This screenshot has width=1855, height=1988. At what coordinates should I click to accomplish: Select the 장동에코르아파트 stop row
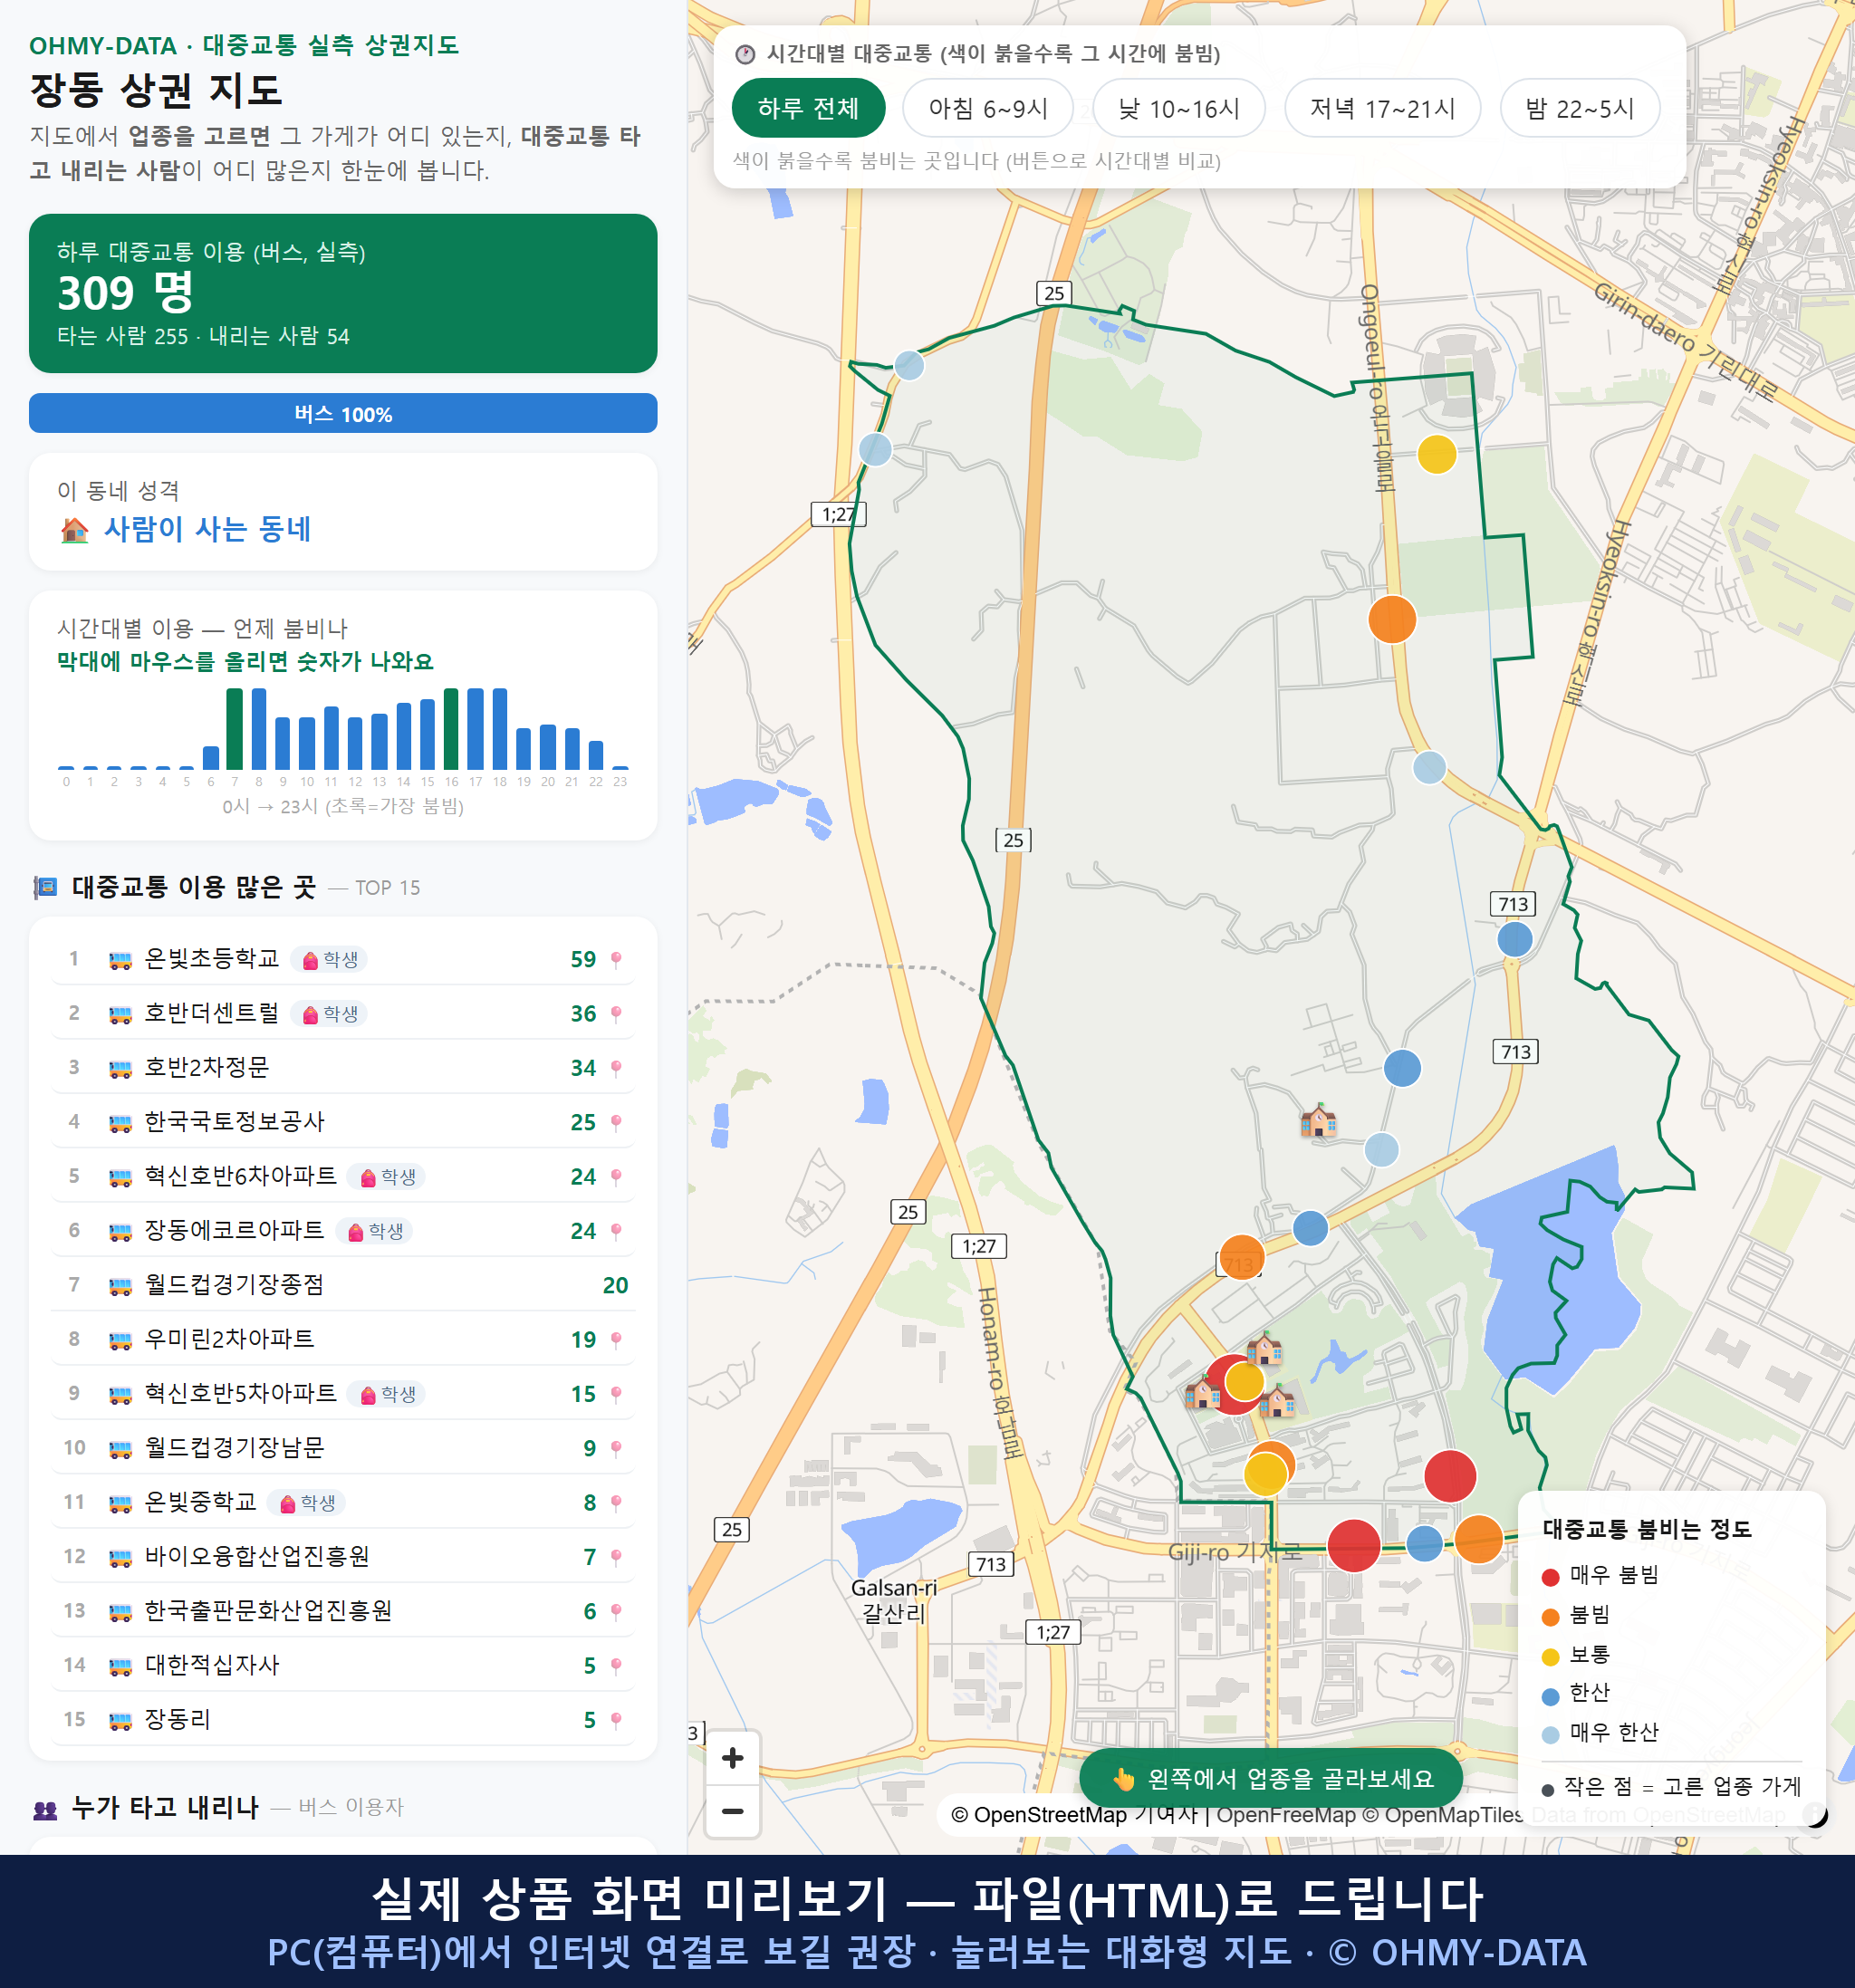tap(343, 1230)
